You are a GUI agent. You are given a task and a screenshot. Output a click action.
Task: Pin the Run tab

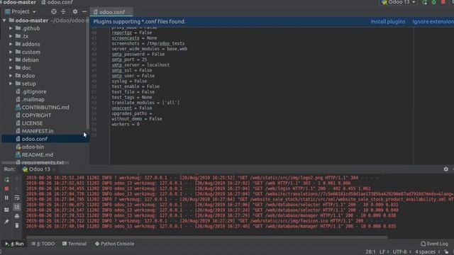[6, 222]
